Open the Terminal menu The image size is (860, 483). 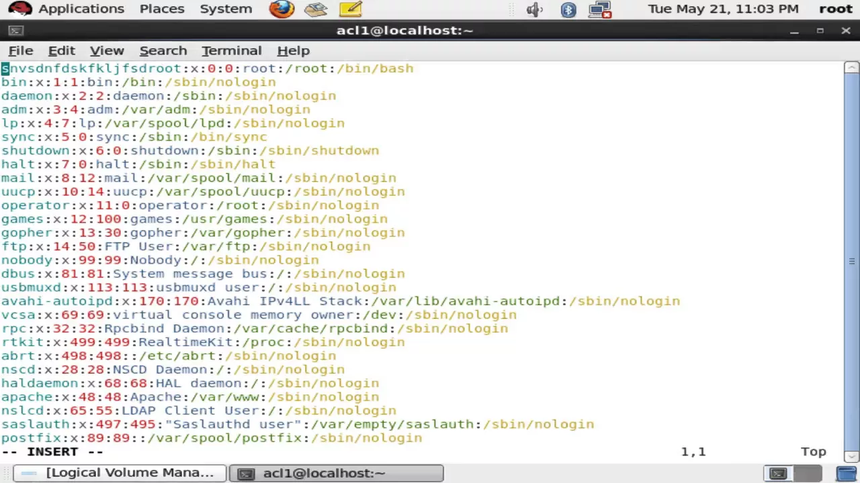point(231,50)
